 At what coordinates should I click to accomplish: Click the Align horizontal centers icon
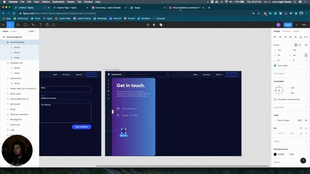pos(280,37)
